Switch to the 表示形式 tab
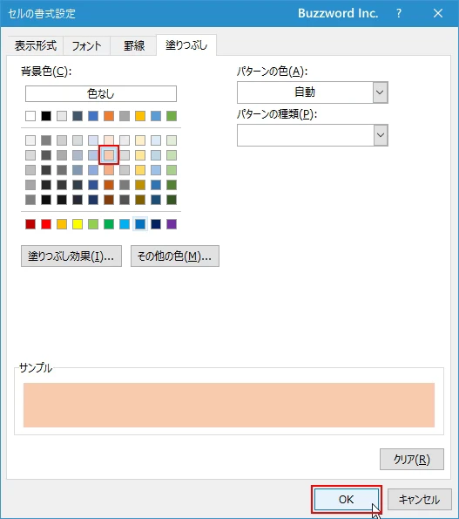The height and width of the screenshot is (519, 459). [36, 45]
